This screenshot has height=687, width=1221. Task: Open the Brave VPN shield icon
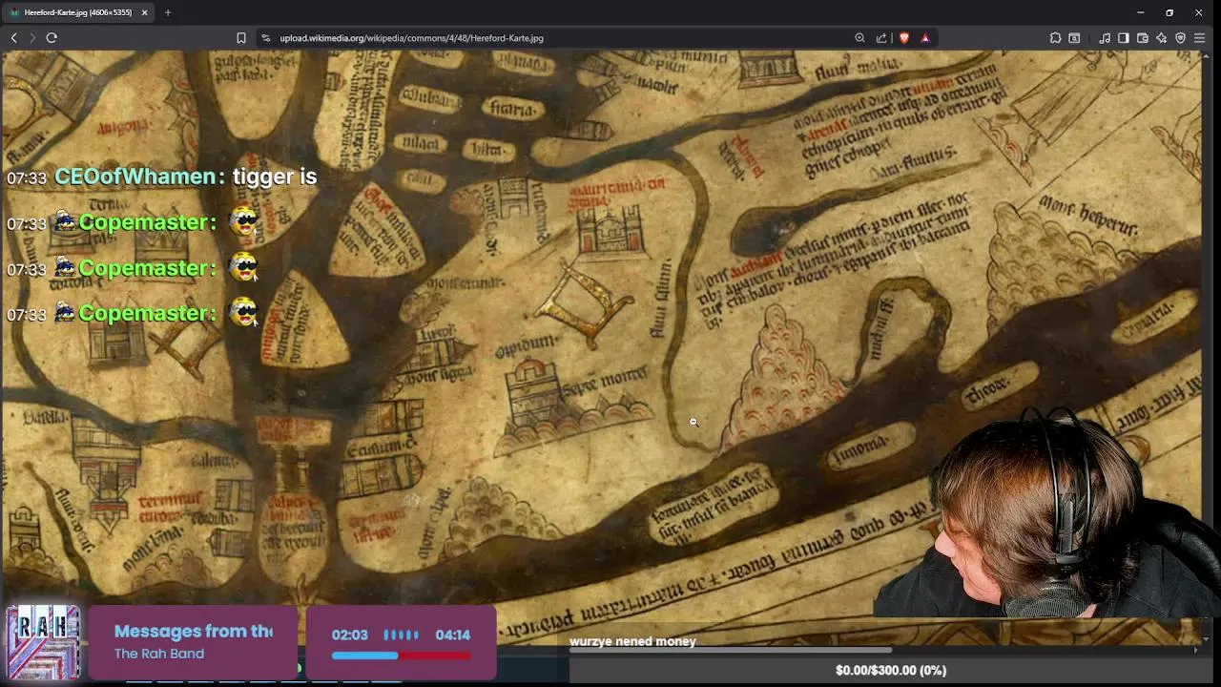pos(1180,38)
